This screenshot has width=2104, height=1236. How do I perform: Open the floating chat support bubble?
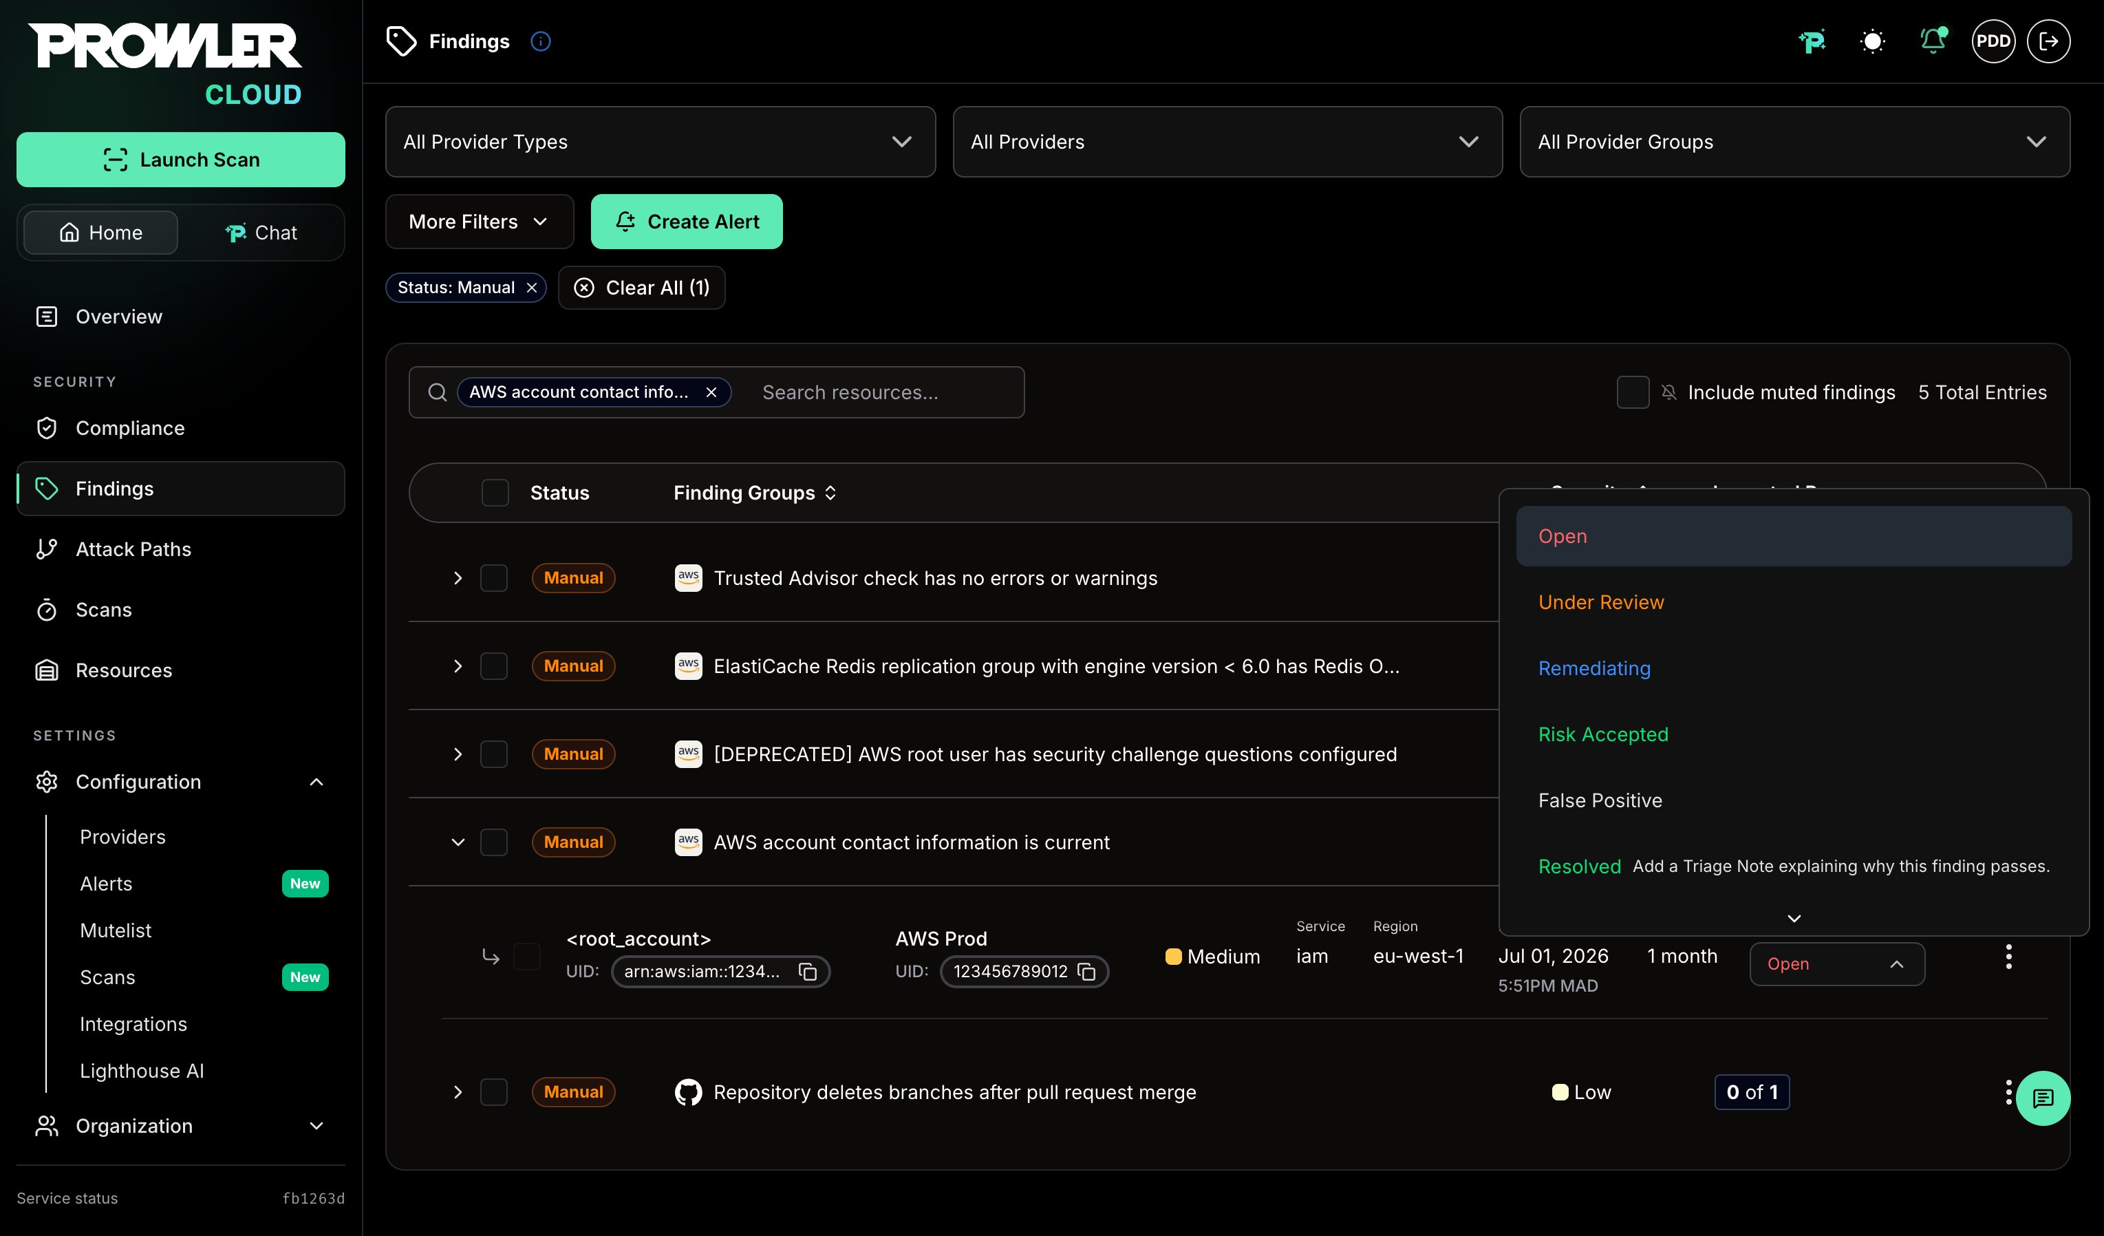click(x=2042, y=1098)
